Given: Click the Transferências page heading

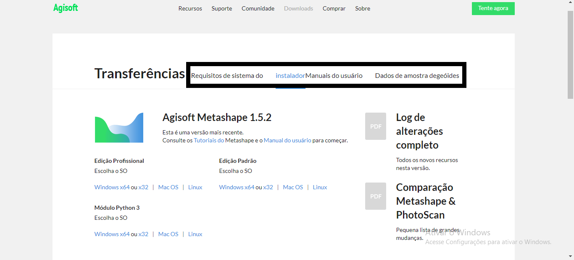Looking at the screenshot, I should 140,74.
